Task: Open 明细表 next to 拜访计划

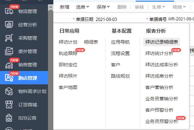Action: tap(91, 42)
